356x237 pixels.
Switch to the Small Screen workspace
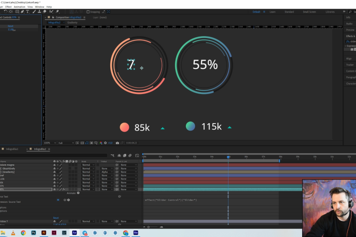click(309, 12)
